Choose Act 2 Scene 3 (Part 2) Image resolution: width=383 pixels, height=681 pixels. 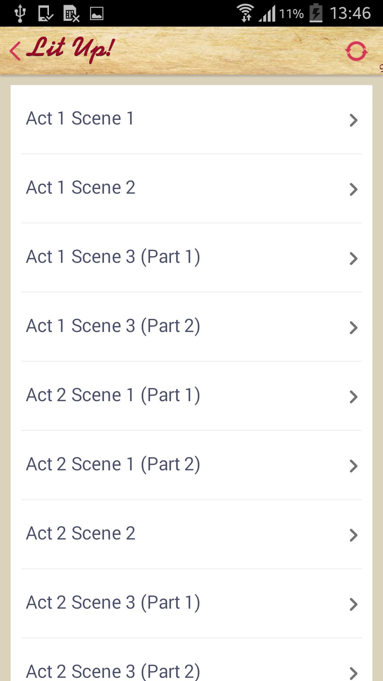(113, 670)
